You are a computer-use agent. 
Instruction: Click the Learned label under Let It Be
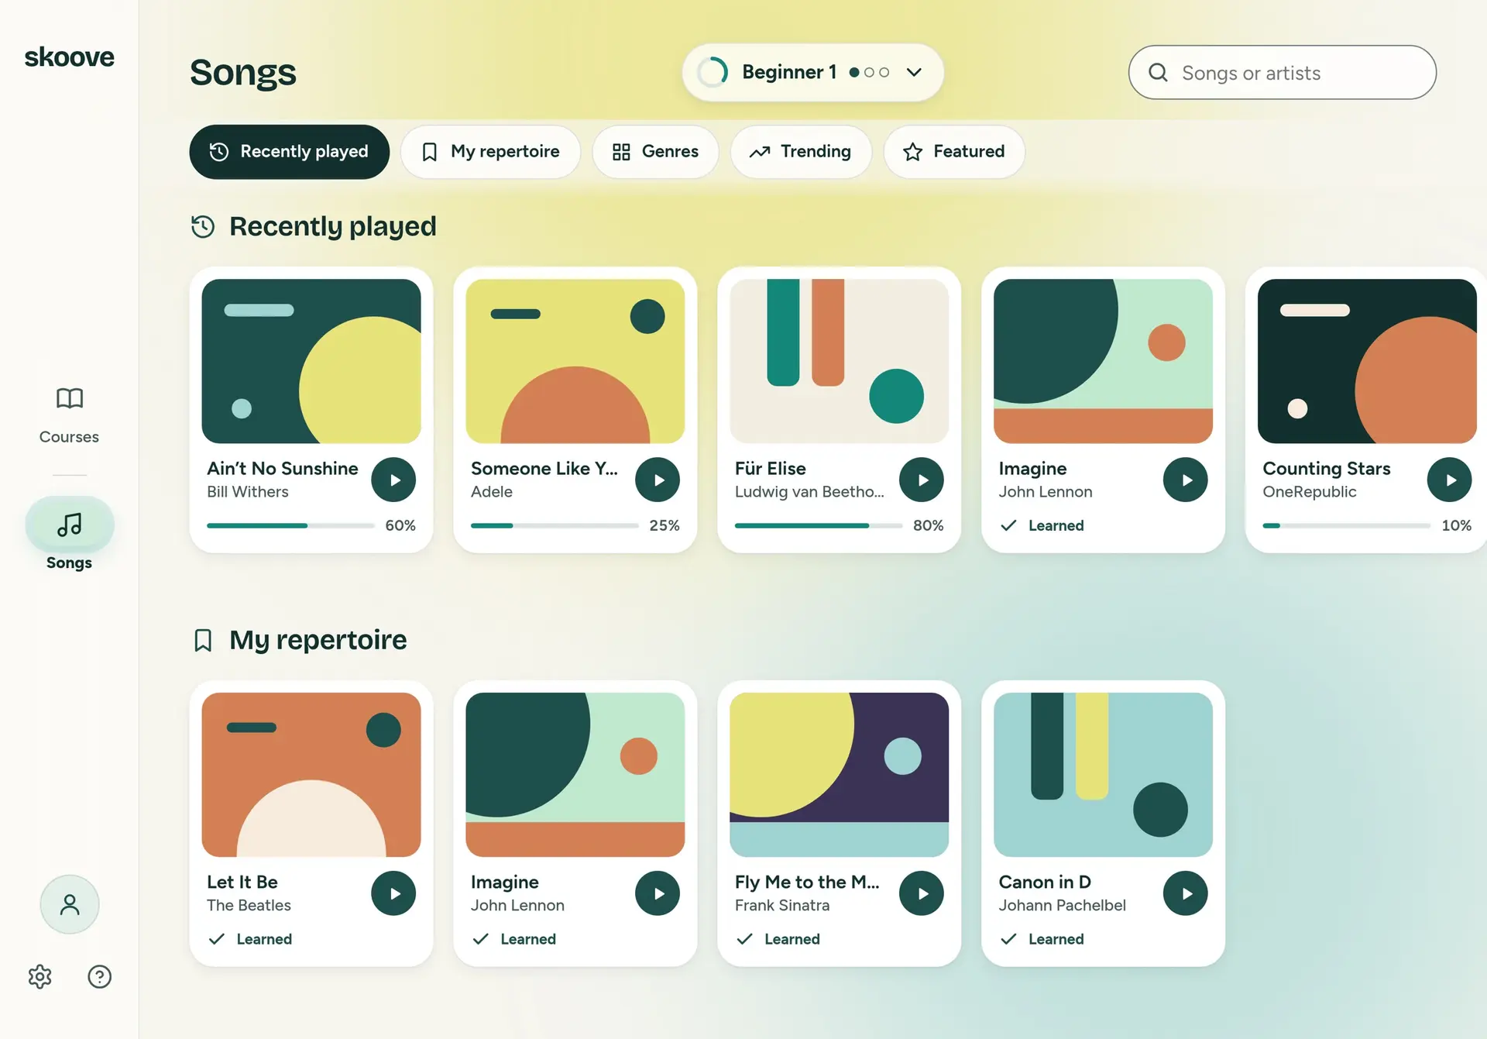264,939
